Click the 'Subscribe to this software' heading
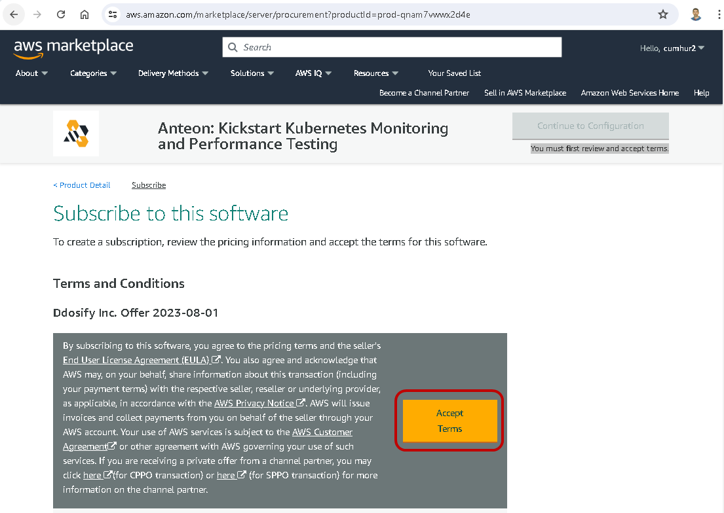This screenshot has height=513, width=724. 171,213
